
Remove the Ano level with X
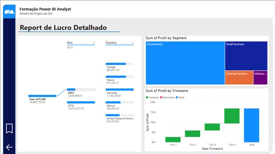[94, 43]
